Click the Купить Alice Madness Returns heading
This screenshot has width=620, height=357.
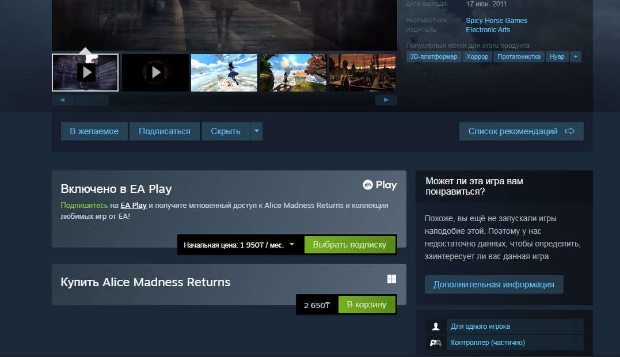click(x=146, y=282)
